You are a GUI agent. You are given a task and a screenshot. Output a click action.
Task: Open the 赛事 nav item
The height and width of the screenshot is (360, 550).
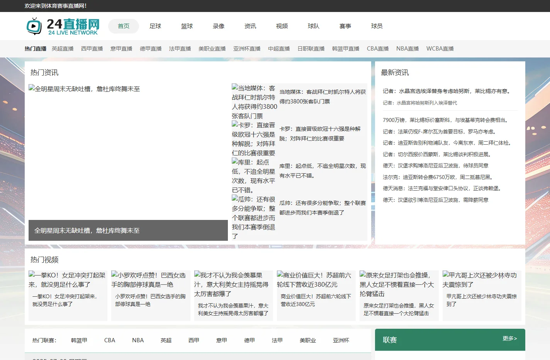(345, 26)
